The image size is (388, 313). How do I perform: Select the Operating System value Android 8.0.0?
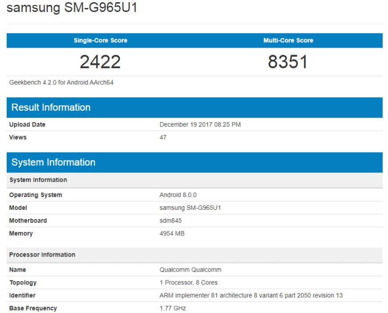[x=178, y=195]
